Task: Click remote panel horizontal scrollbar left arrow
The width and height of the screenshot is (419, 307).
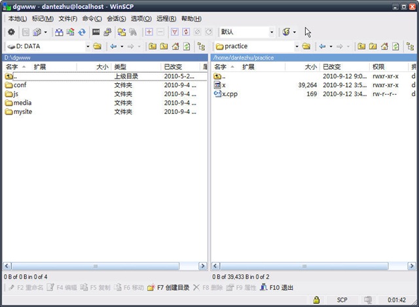Action: point(215,266)
